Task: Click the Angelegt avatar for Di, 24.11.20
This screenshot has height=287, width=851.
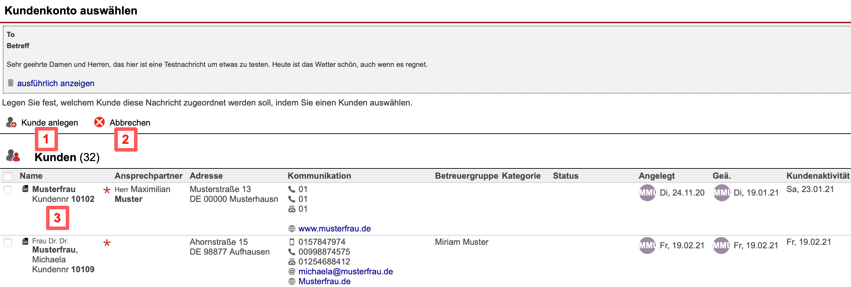Action: pos(647,193)
